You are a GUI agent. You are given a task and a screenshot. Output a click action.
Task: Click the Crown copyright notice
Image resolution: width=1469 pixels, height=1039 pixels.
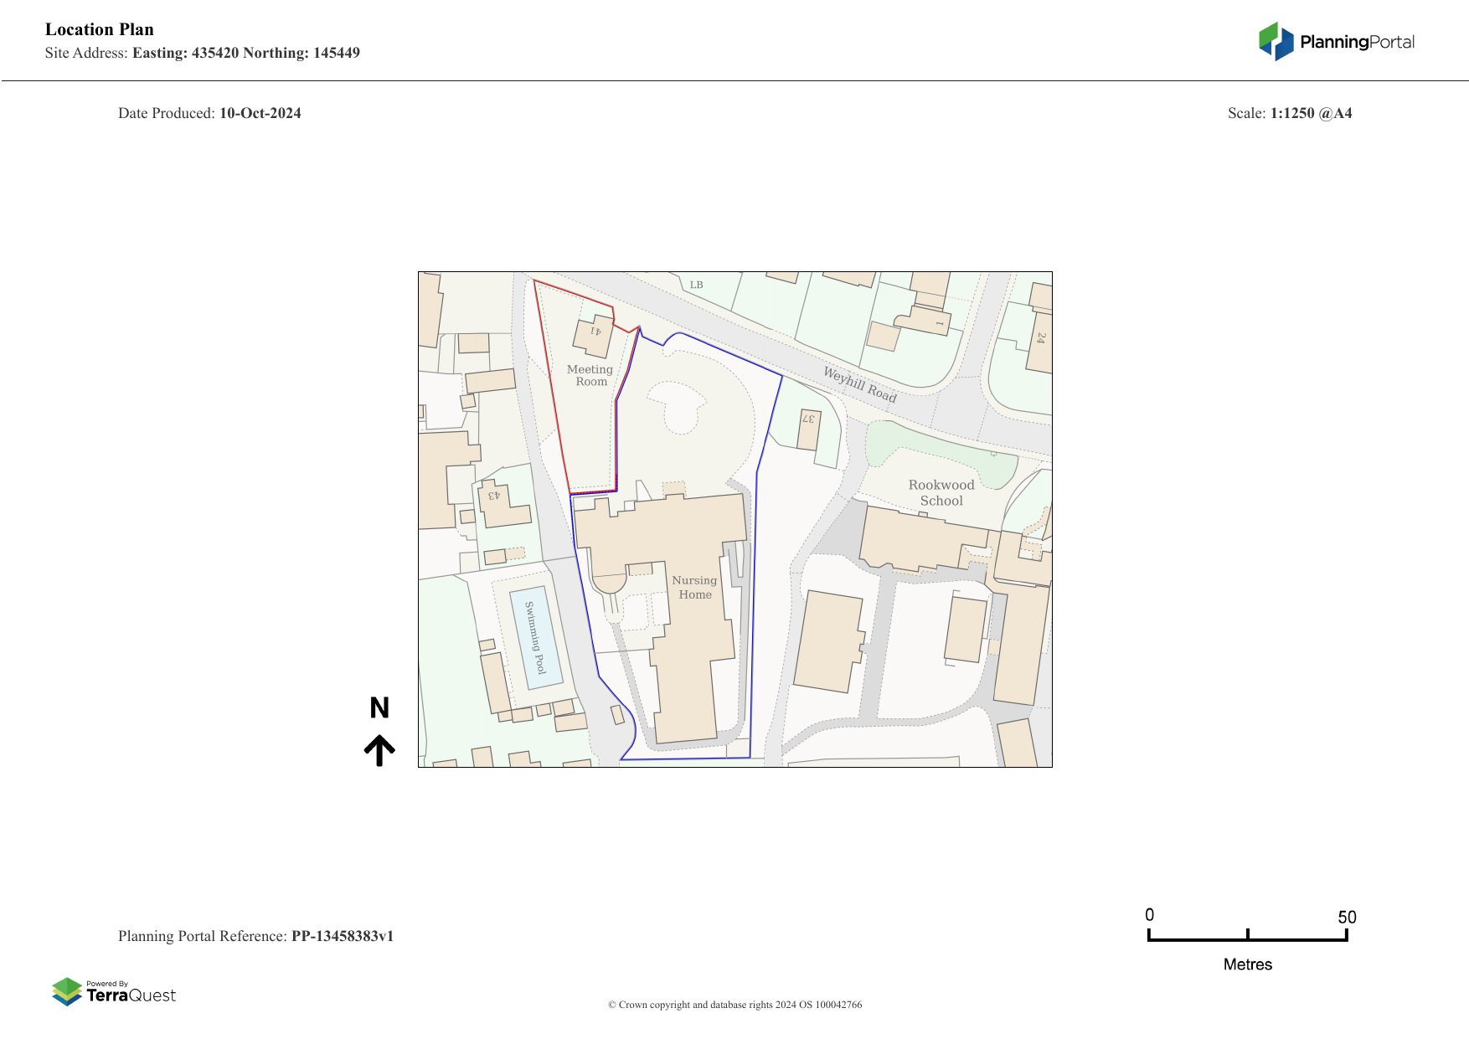click(734, 1005)
